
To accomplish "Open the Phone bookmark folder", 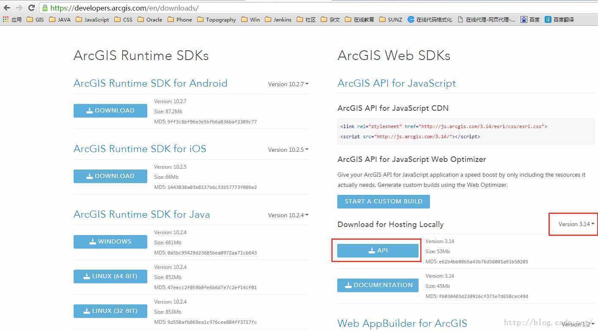I will coord(180,19).
